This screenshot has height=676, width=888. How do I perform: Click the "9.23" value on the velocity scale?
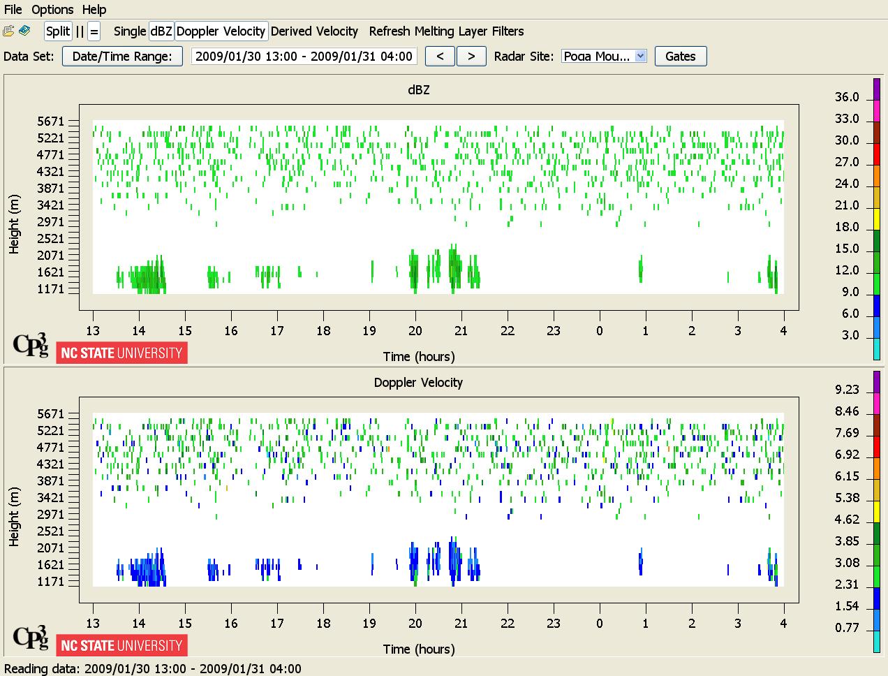click(847, 390)
